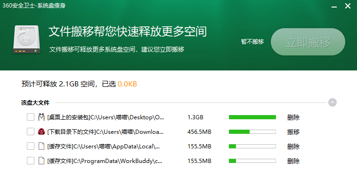Click the 暂不搬移 link
Image resolution: width=357 pixels, height=178 pixels.
(x=252, y=41)
